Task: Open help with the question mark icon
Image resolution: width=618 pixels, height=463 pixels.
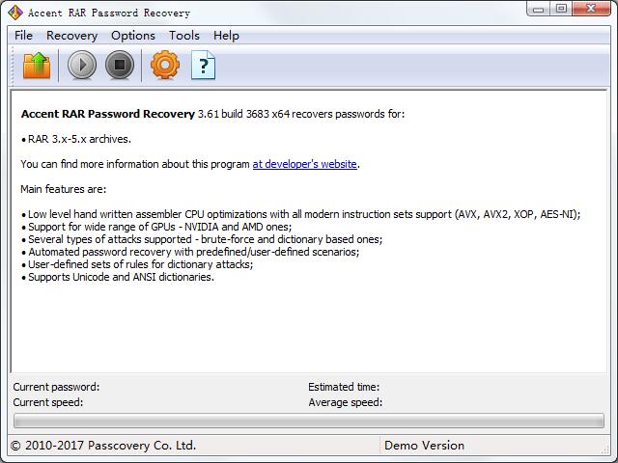Action: (203, 66)
